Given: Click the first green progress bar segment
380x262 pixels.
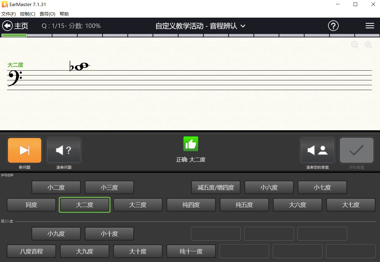Looking at the screenshot, I should [x=14, y=36].
